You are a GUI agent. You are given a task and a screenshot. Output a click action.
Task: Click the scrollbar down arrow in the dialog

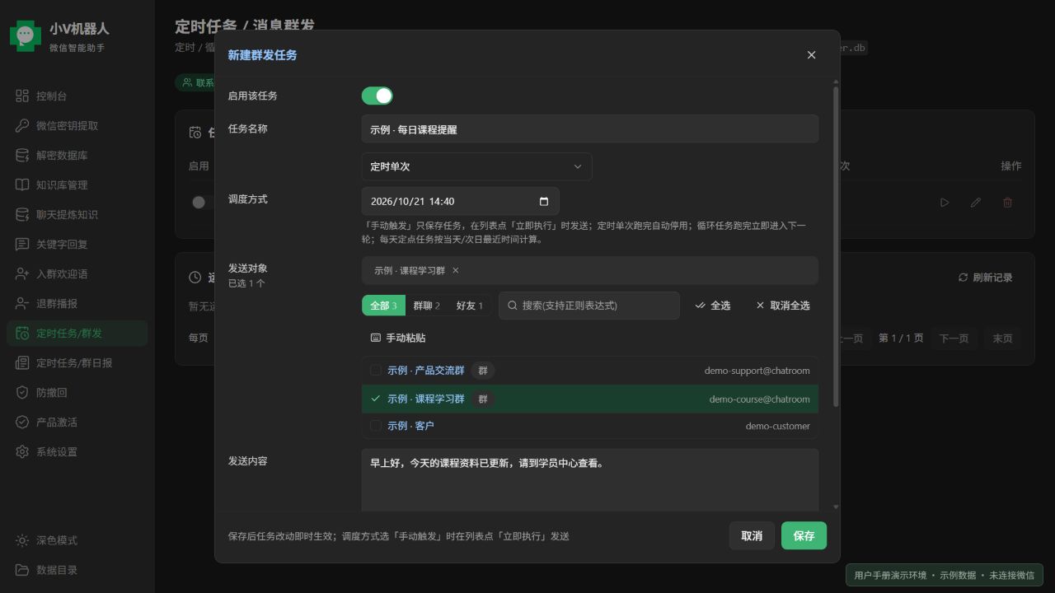[836, 507]
